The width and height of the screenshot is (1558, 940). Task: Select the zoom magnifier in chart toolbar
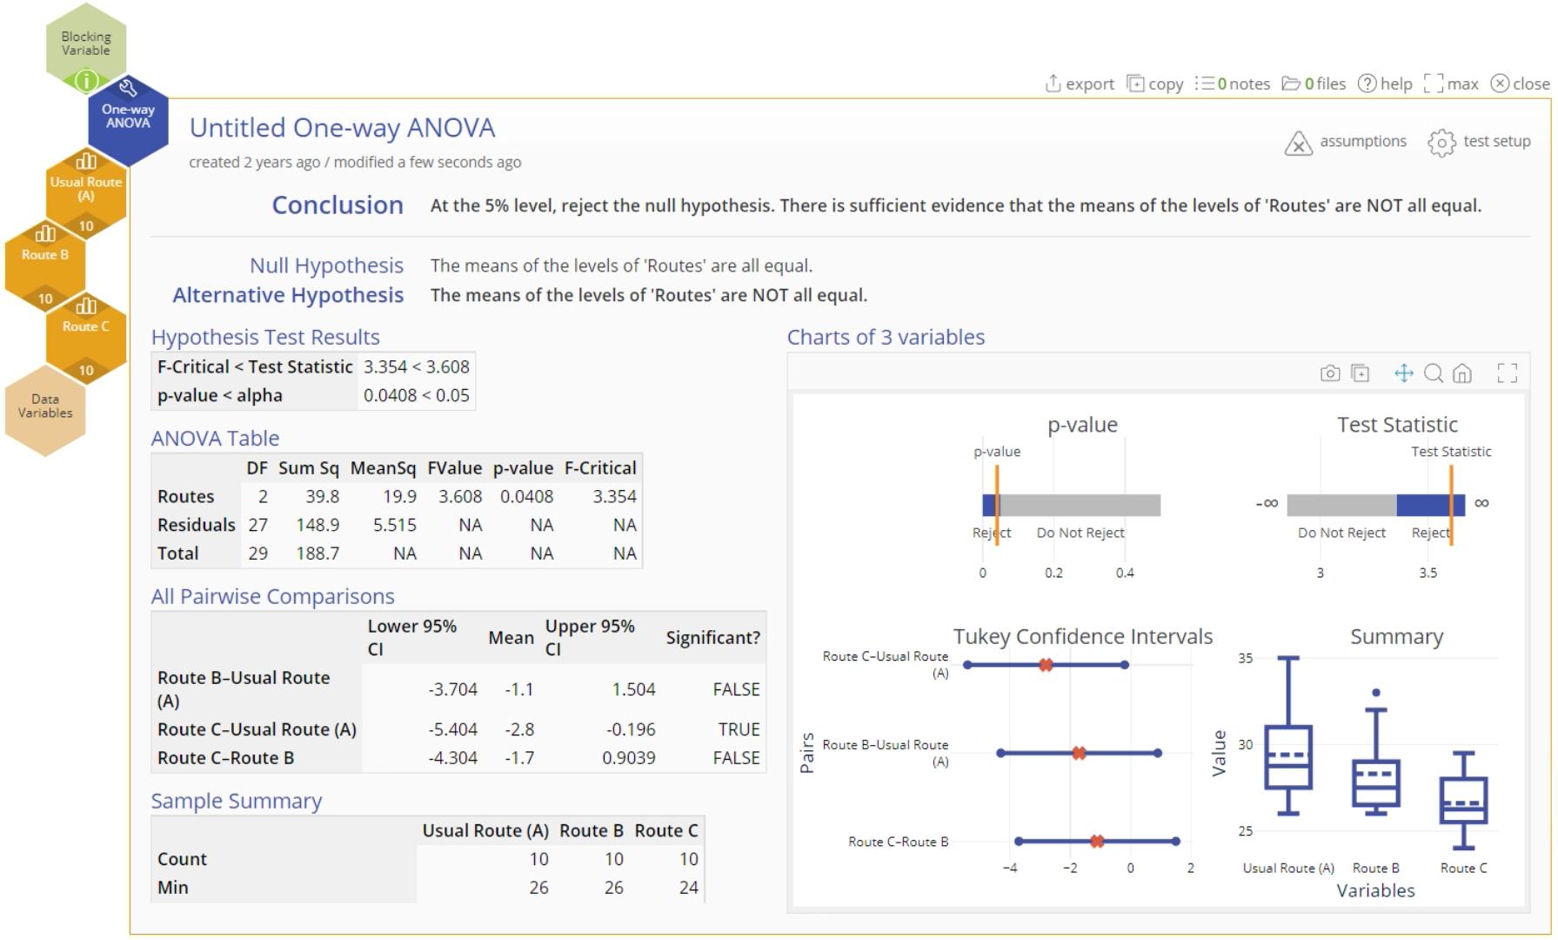pyautogui.click(x=1434, y=373)
